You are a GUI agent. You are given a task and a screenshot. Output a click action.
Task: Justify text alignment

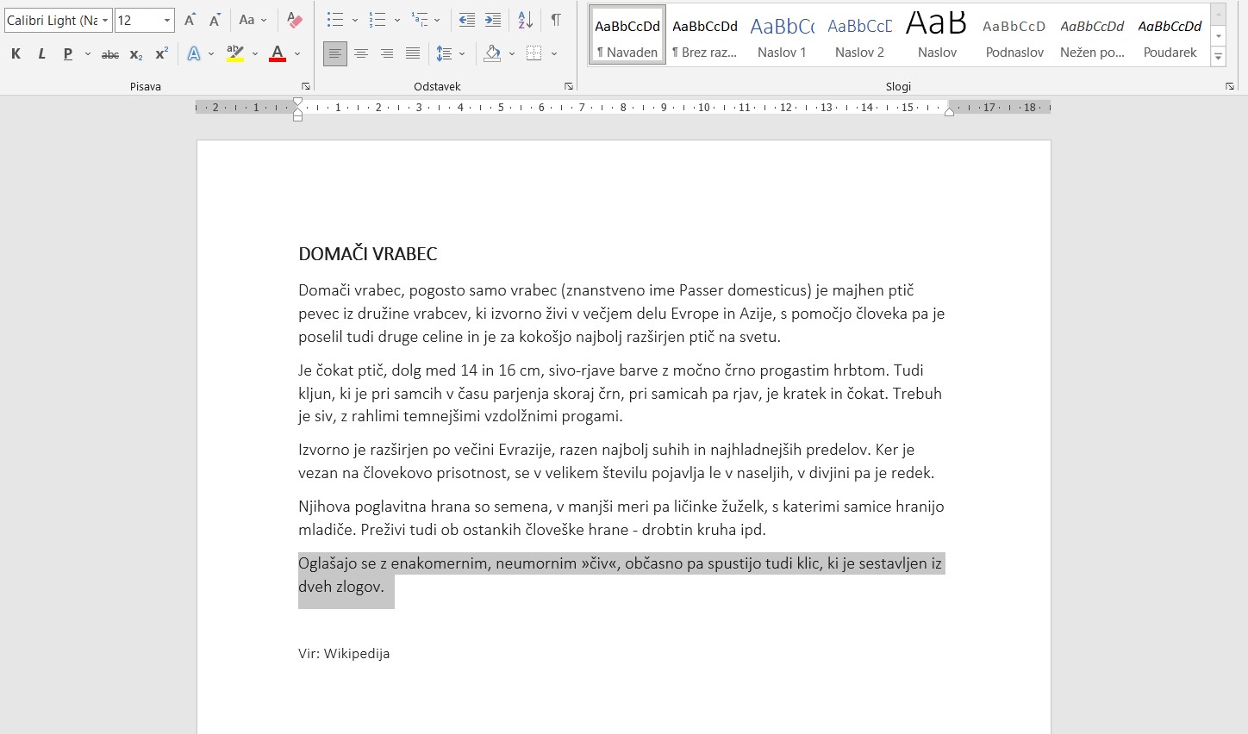pyautogui.click(x=413, y=54)
